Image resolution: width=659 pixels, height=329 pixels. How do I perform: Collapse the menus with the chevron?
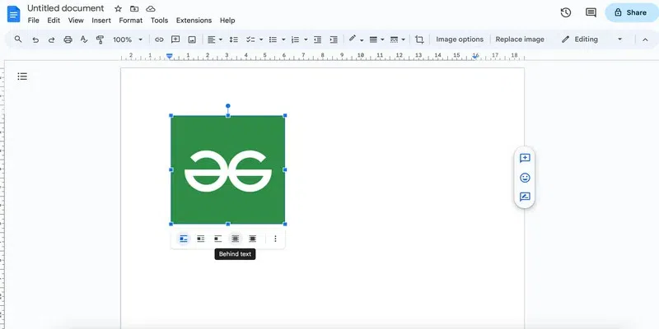(645, 39)
